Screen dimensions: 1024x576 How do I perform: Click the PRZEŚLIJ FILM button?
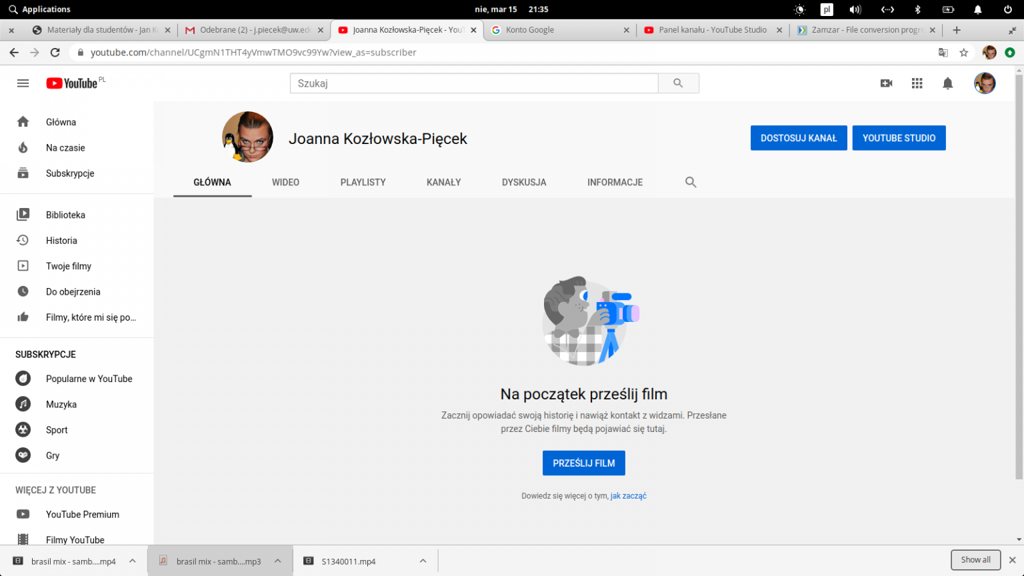point(584,463)
